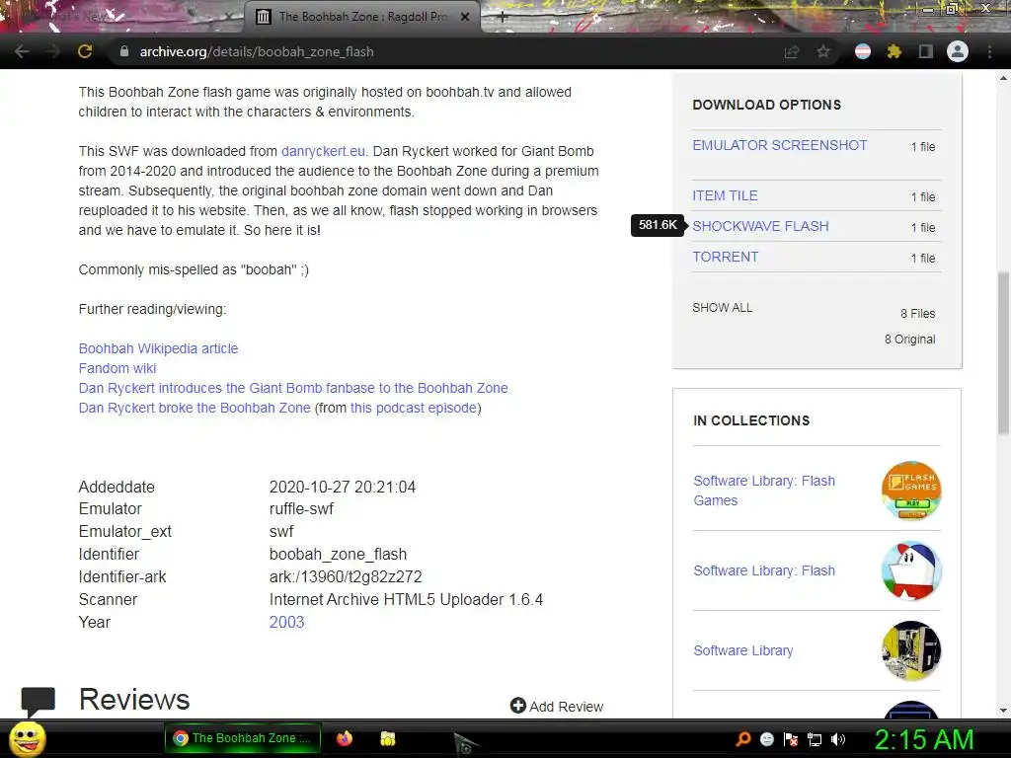Switch to the Boohbah Zone browser tab
Screen dimensions: 1011x758
pyautogui.click(x=361, y=17)
